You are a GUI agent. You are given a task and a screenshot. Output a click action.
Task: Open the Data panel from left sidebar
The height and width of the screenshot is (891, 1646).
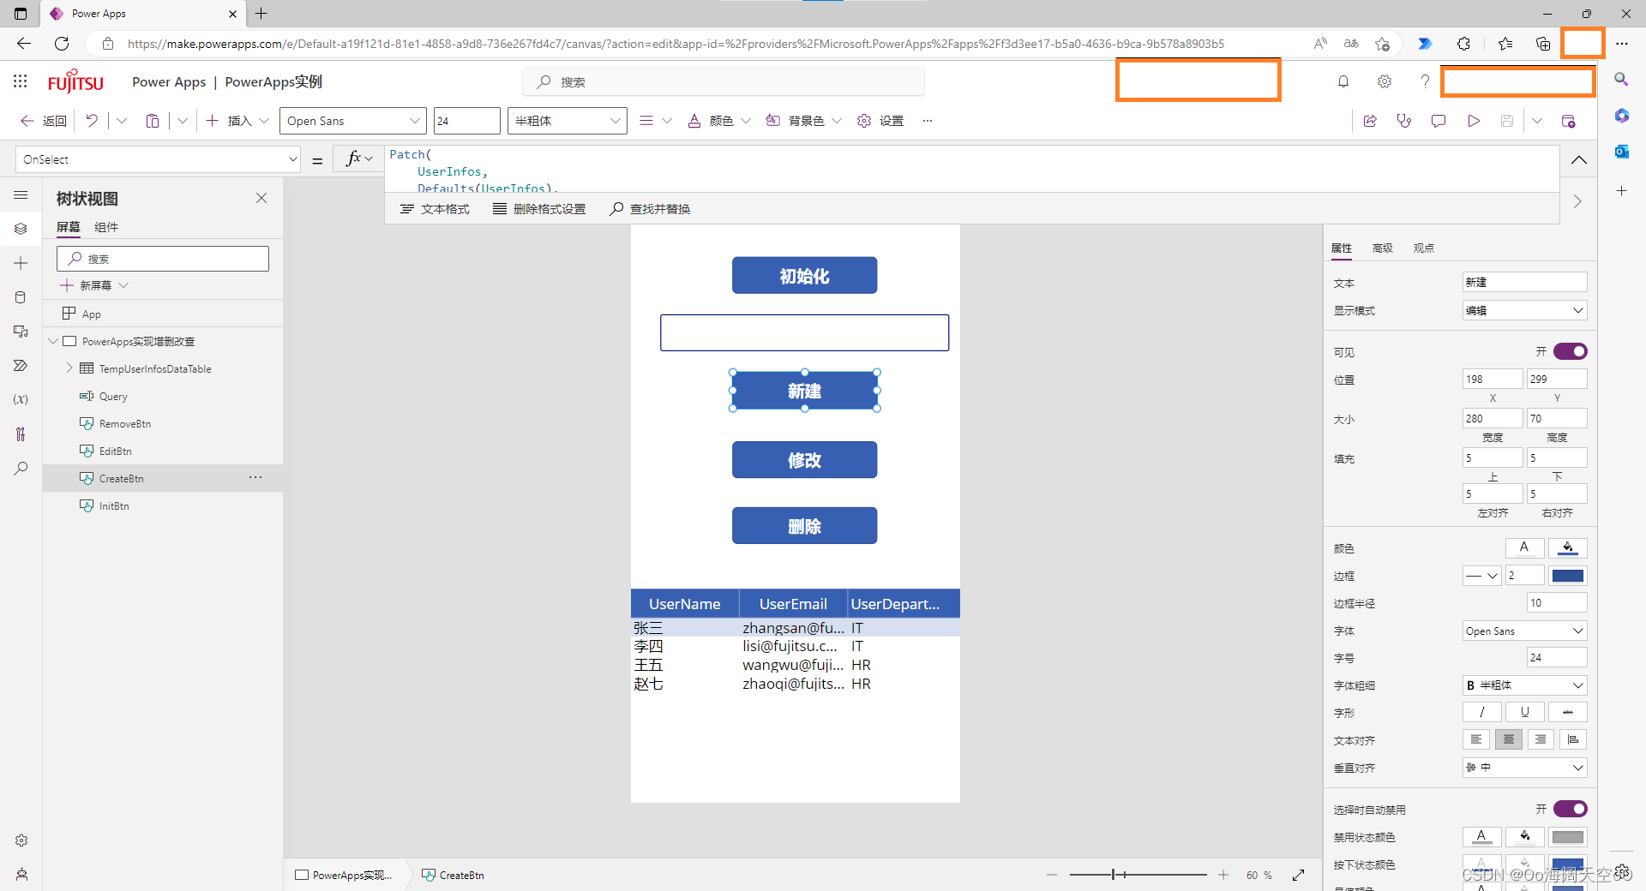click(x=21, y=297)
